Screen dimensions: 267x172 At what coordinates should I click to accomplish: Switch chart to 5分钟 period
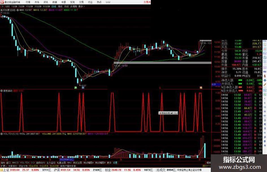pos(21,6)
